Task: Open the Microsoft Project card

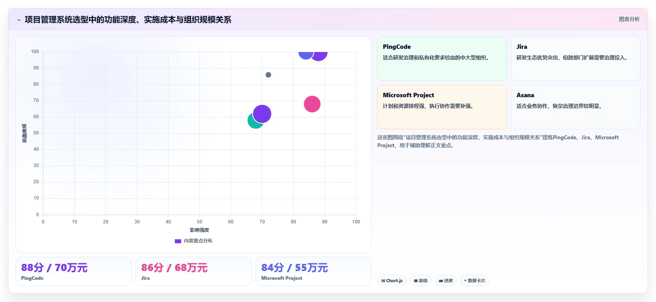Action: (x=442, y=107)
